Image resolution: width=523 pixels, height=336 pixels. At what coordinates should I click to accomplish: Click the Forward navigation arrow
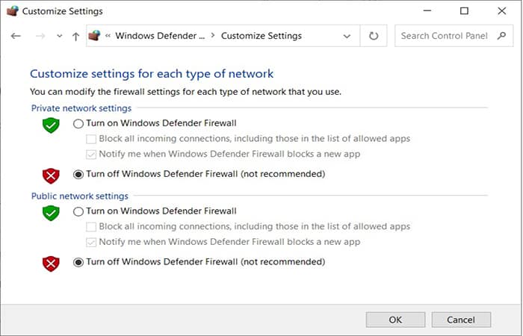(40, 36)
